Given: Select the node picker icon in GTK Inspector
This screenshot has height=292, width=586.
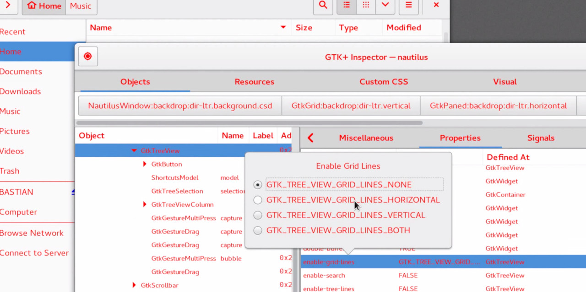Looking at the screenshot, I should click(x=87, y=56).
